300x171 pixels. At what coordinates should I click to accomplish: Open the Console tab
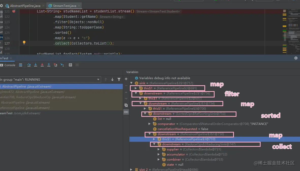(8, 65)
